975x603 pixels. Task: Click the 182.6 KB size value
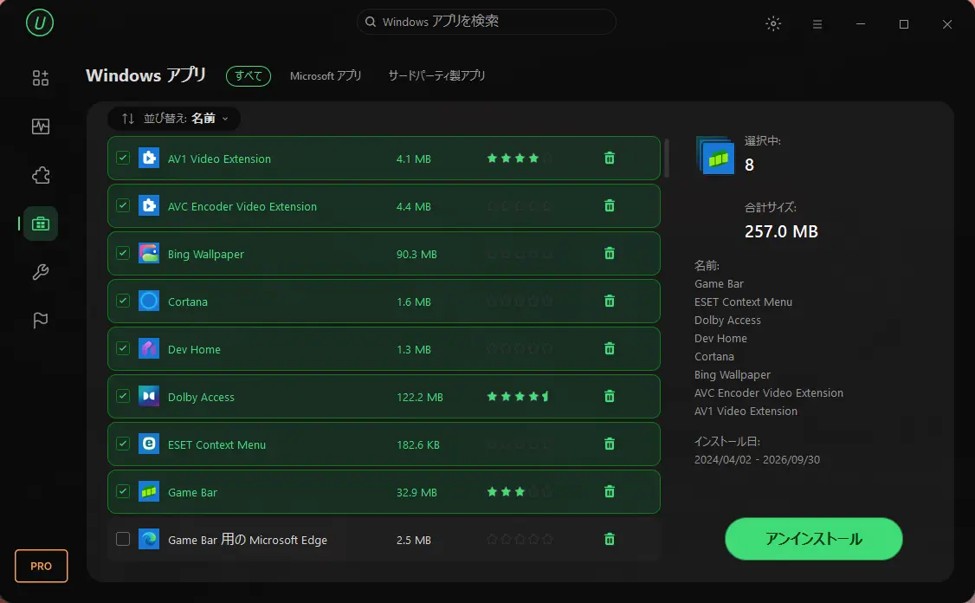[418, 445]
